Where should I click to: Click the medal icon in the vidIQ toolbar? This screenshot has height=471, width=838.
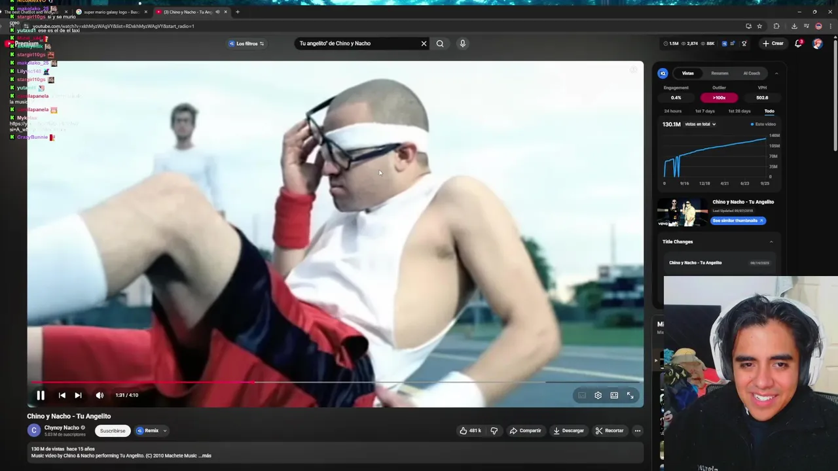tap(744, 44)
